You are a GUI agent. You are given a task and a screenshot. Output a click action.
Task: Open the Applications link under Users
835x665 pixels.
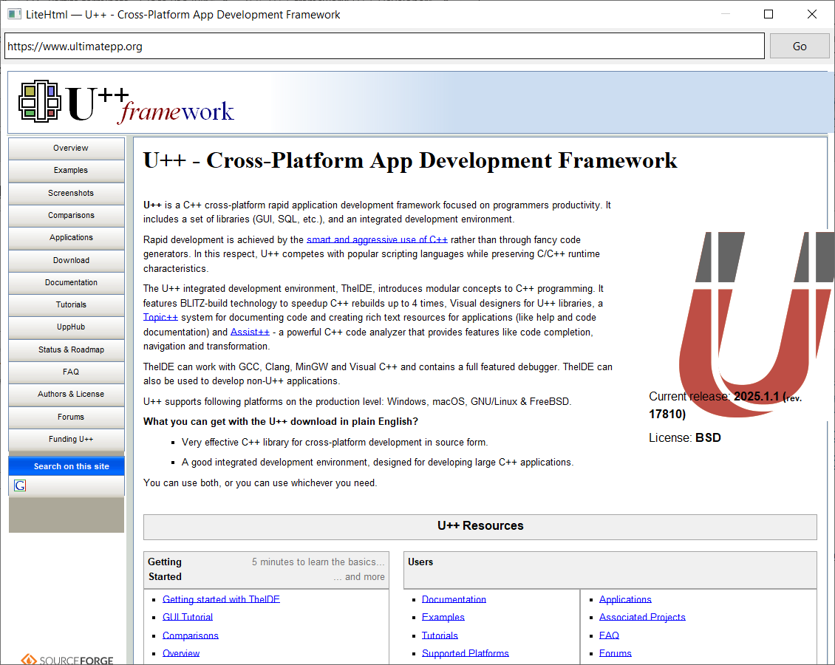tap(625, 599)
